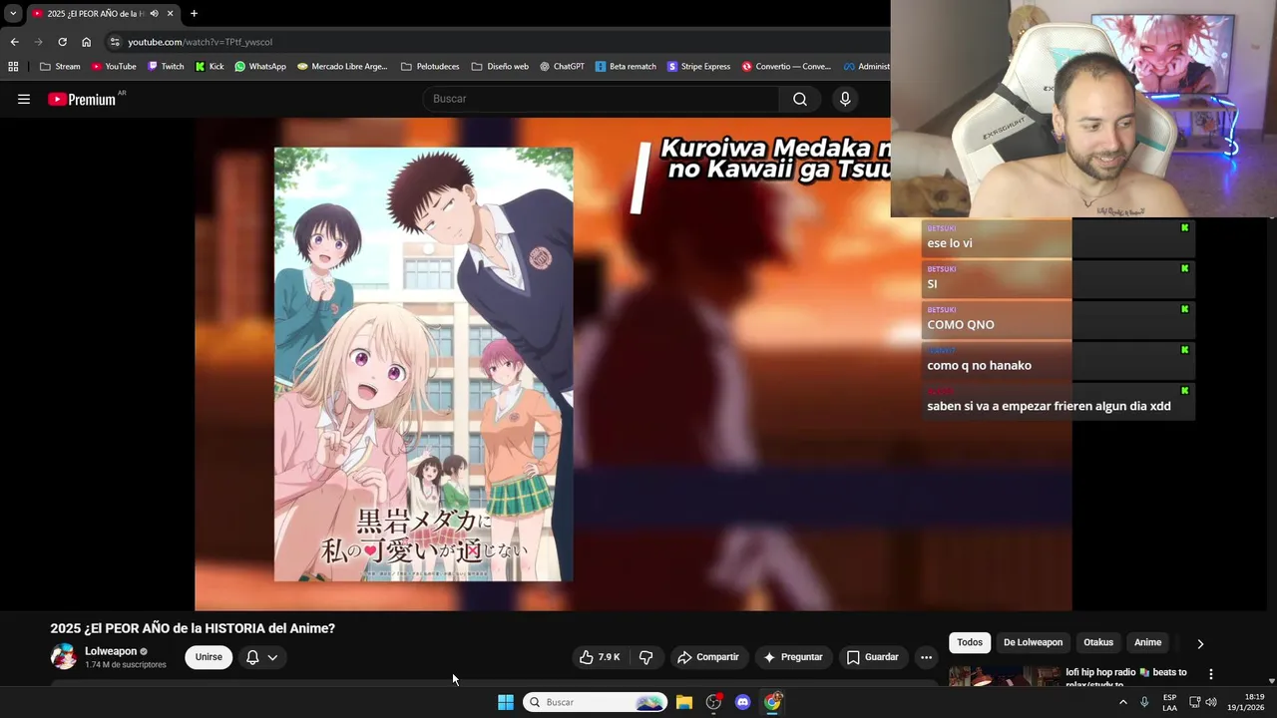Screen dimensions: 1277x718
Task: Select the Otakus filter chip
Action: coord(1098,642)
